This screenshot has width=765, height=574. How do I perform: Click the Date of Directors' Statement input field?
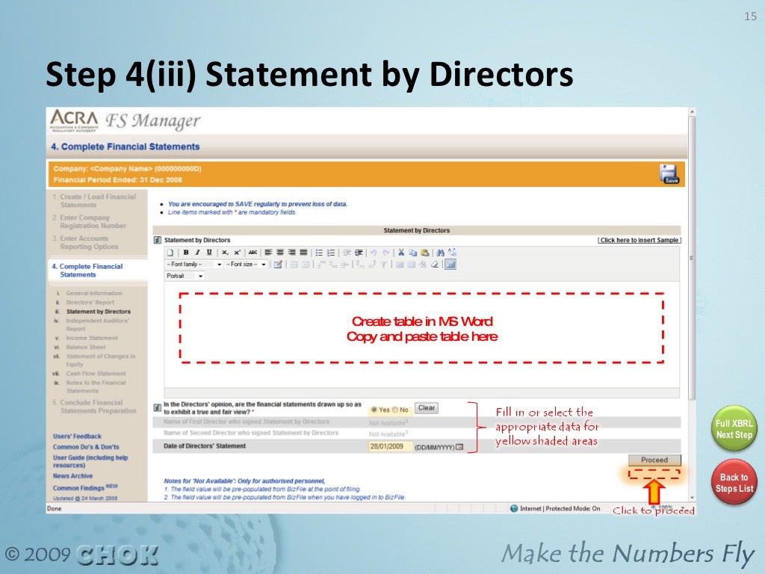(x=388, y=446)
